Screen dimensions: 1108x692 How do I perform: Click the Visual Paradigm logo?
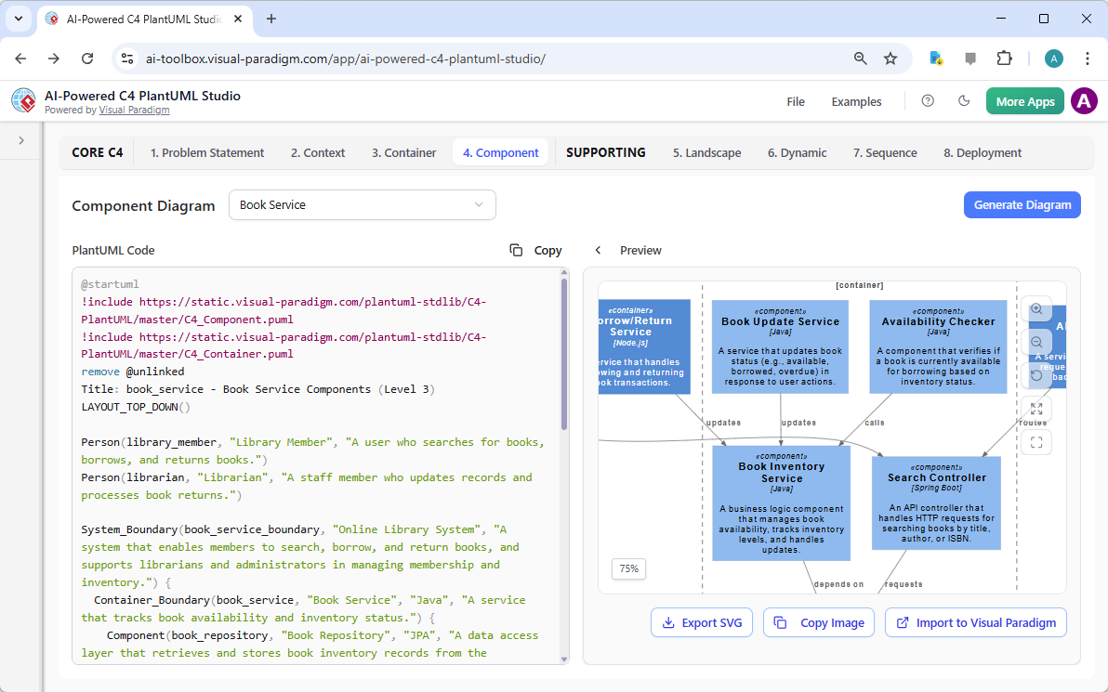click(x=22, y=100)
